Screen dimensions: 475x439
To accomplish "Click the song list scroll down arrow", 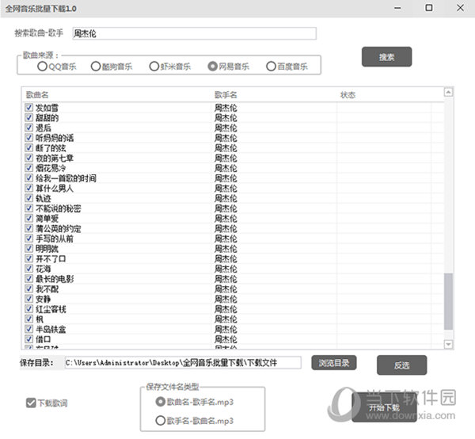I will [448, 344].
